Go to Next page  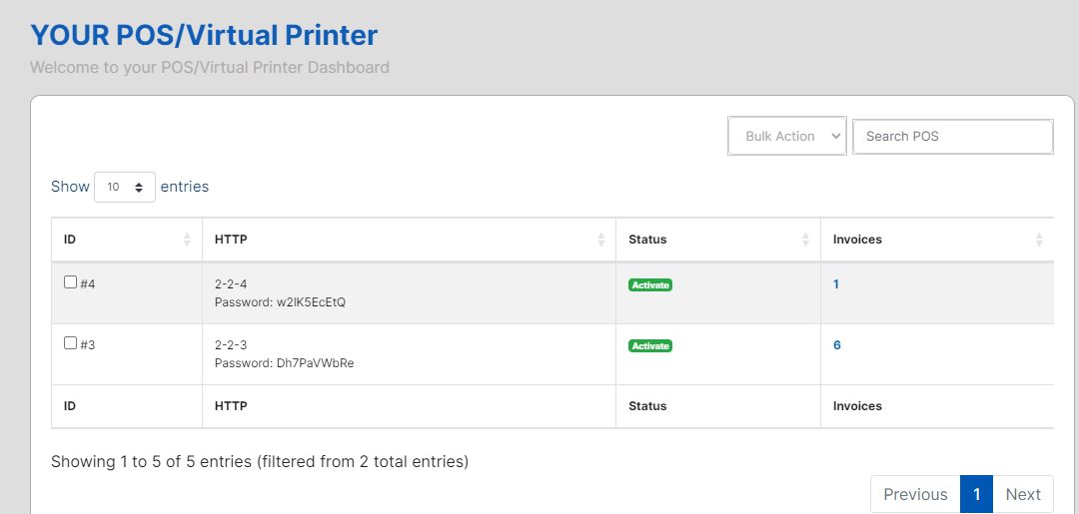[1023, 494]
